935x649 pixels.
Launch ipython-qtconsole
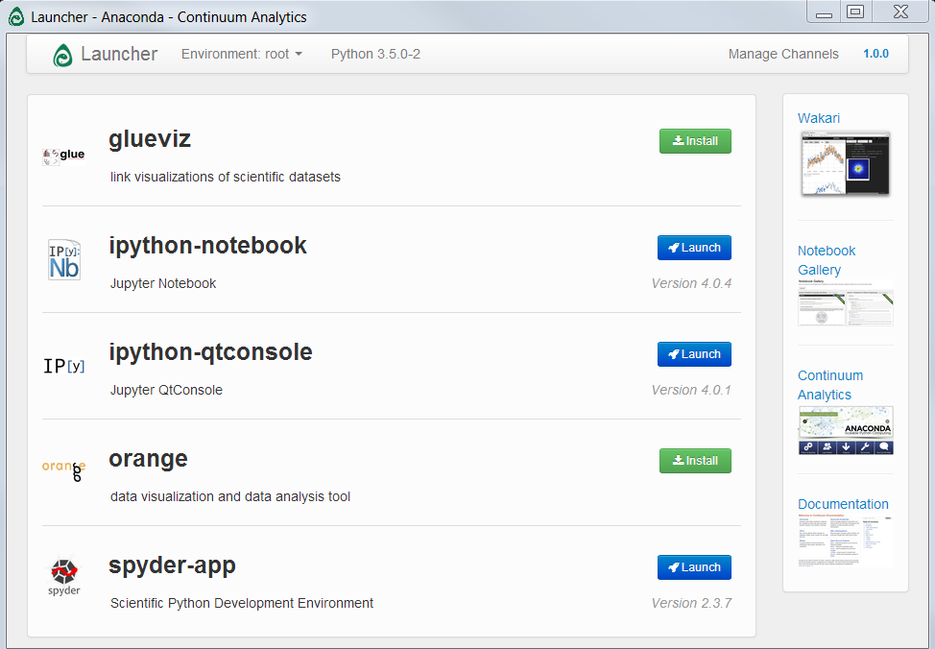tap(694, 354)
